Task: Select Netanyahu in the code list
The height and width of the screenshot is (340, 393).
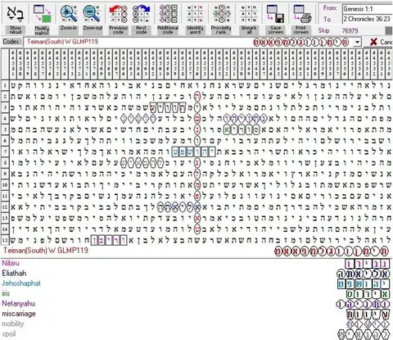Action: click(x=19, y=304)
